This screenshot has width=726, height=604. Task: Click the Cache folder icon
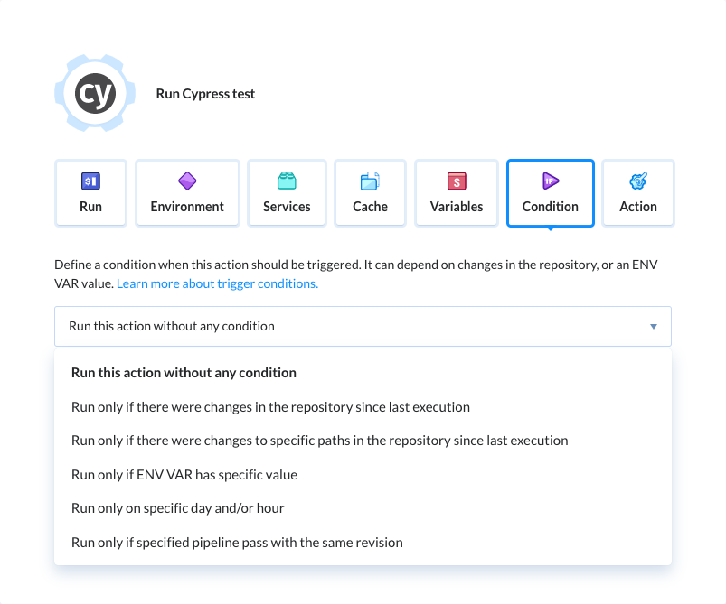coord(370,181)
